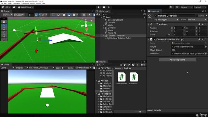Screen dimensions: 208x117
Task: Toggle 2D view in Scene toolbar
Action: [84, 15]
